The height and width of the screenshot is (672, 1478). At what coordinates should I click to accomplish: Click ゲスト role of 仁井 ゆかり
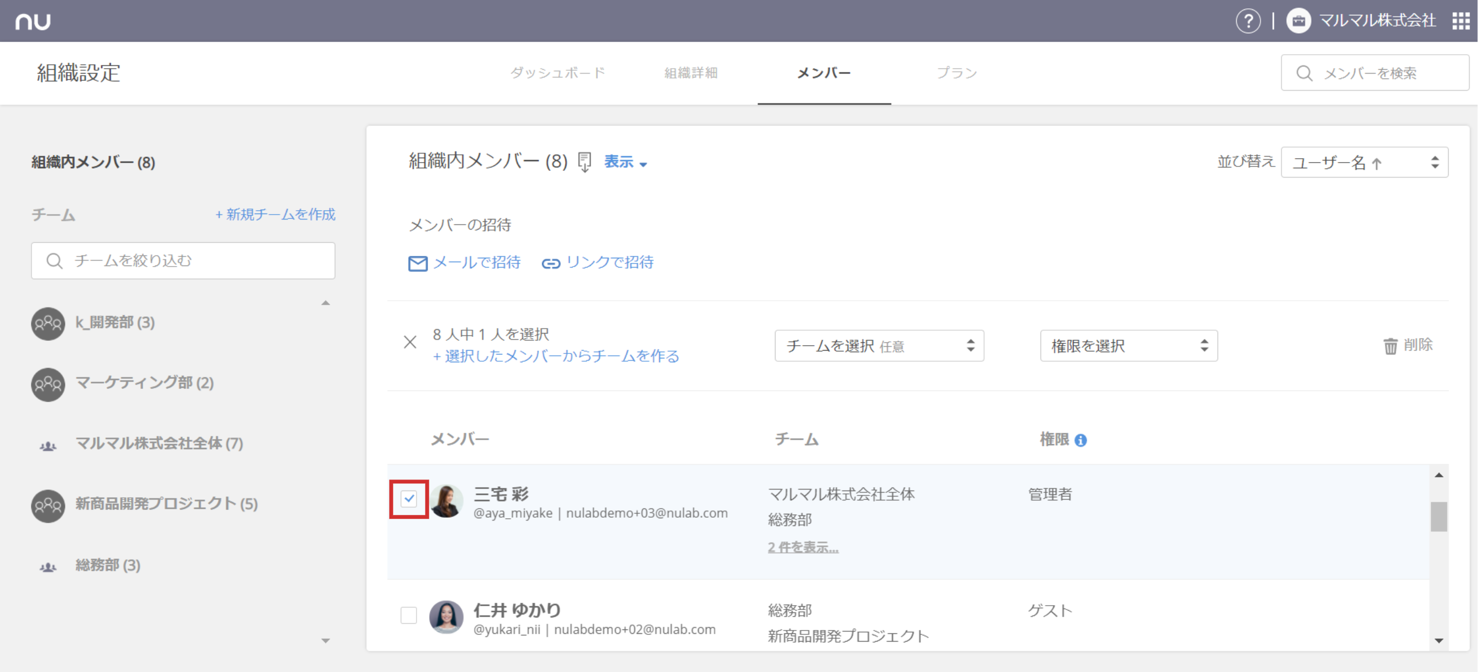1050,611
